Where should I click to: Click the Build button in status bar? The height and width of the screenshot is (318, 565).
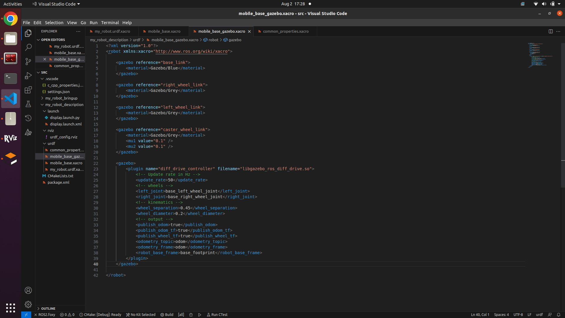coord(167,314)
